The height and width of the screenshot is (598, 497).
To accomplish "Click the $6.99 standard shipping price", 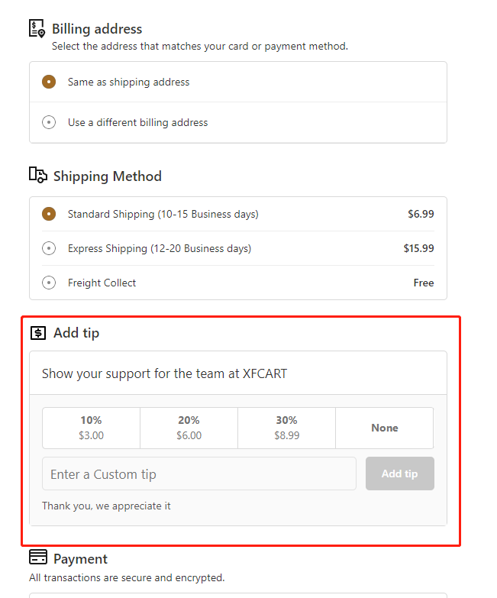I will click(421, 214).
